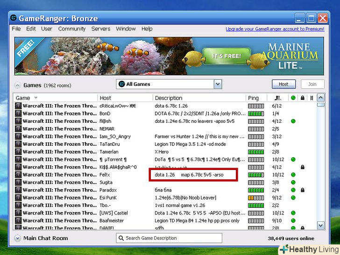This screenshot has width=340, height=255.
Task: Select description "бла бла"
Action: click(x=163, y=190)
